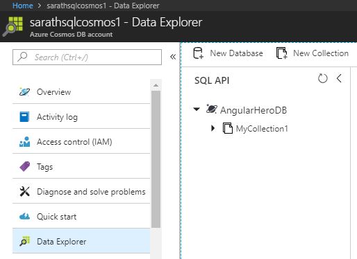Select the AngularHeroDB database
357x259 pixels.
pyautogui.click(x=254, y=110)
